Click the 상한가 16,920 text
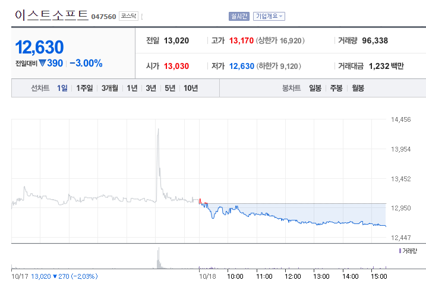426x290 pixels. [x=280, y=41]
